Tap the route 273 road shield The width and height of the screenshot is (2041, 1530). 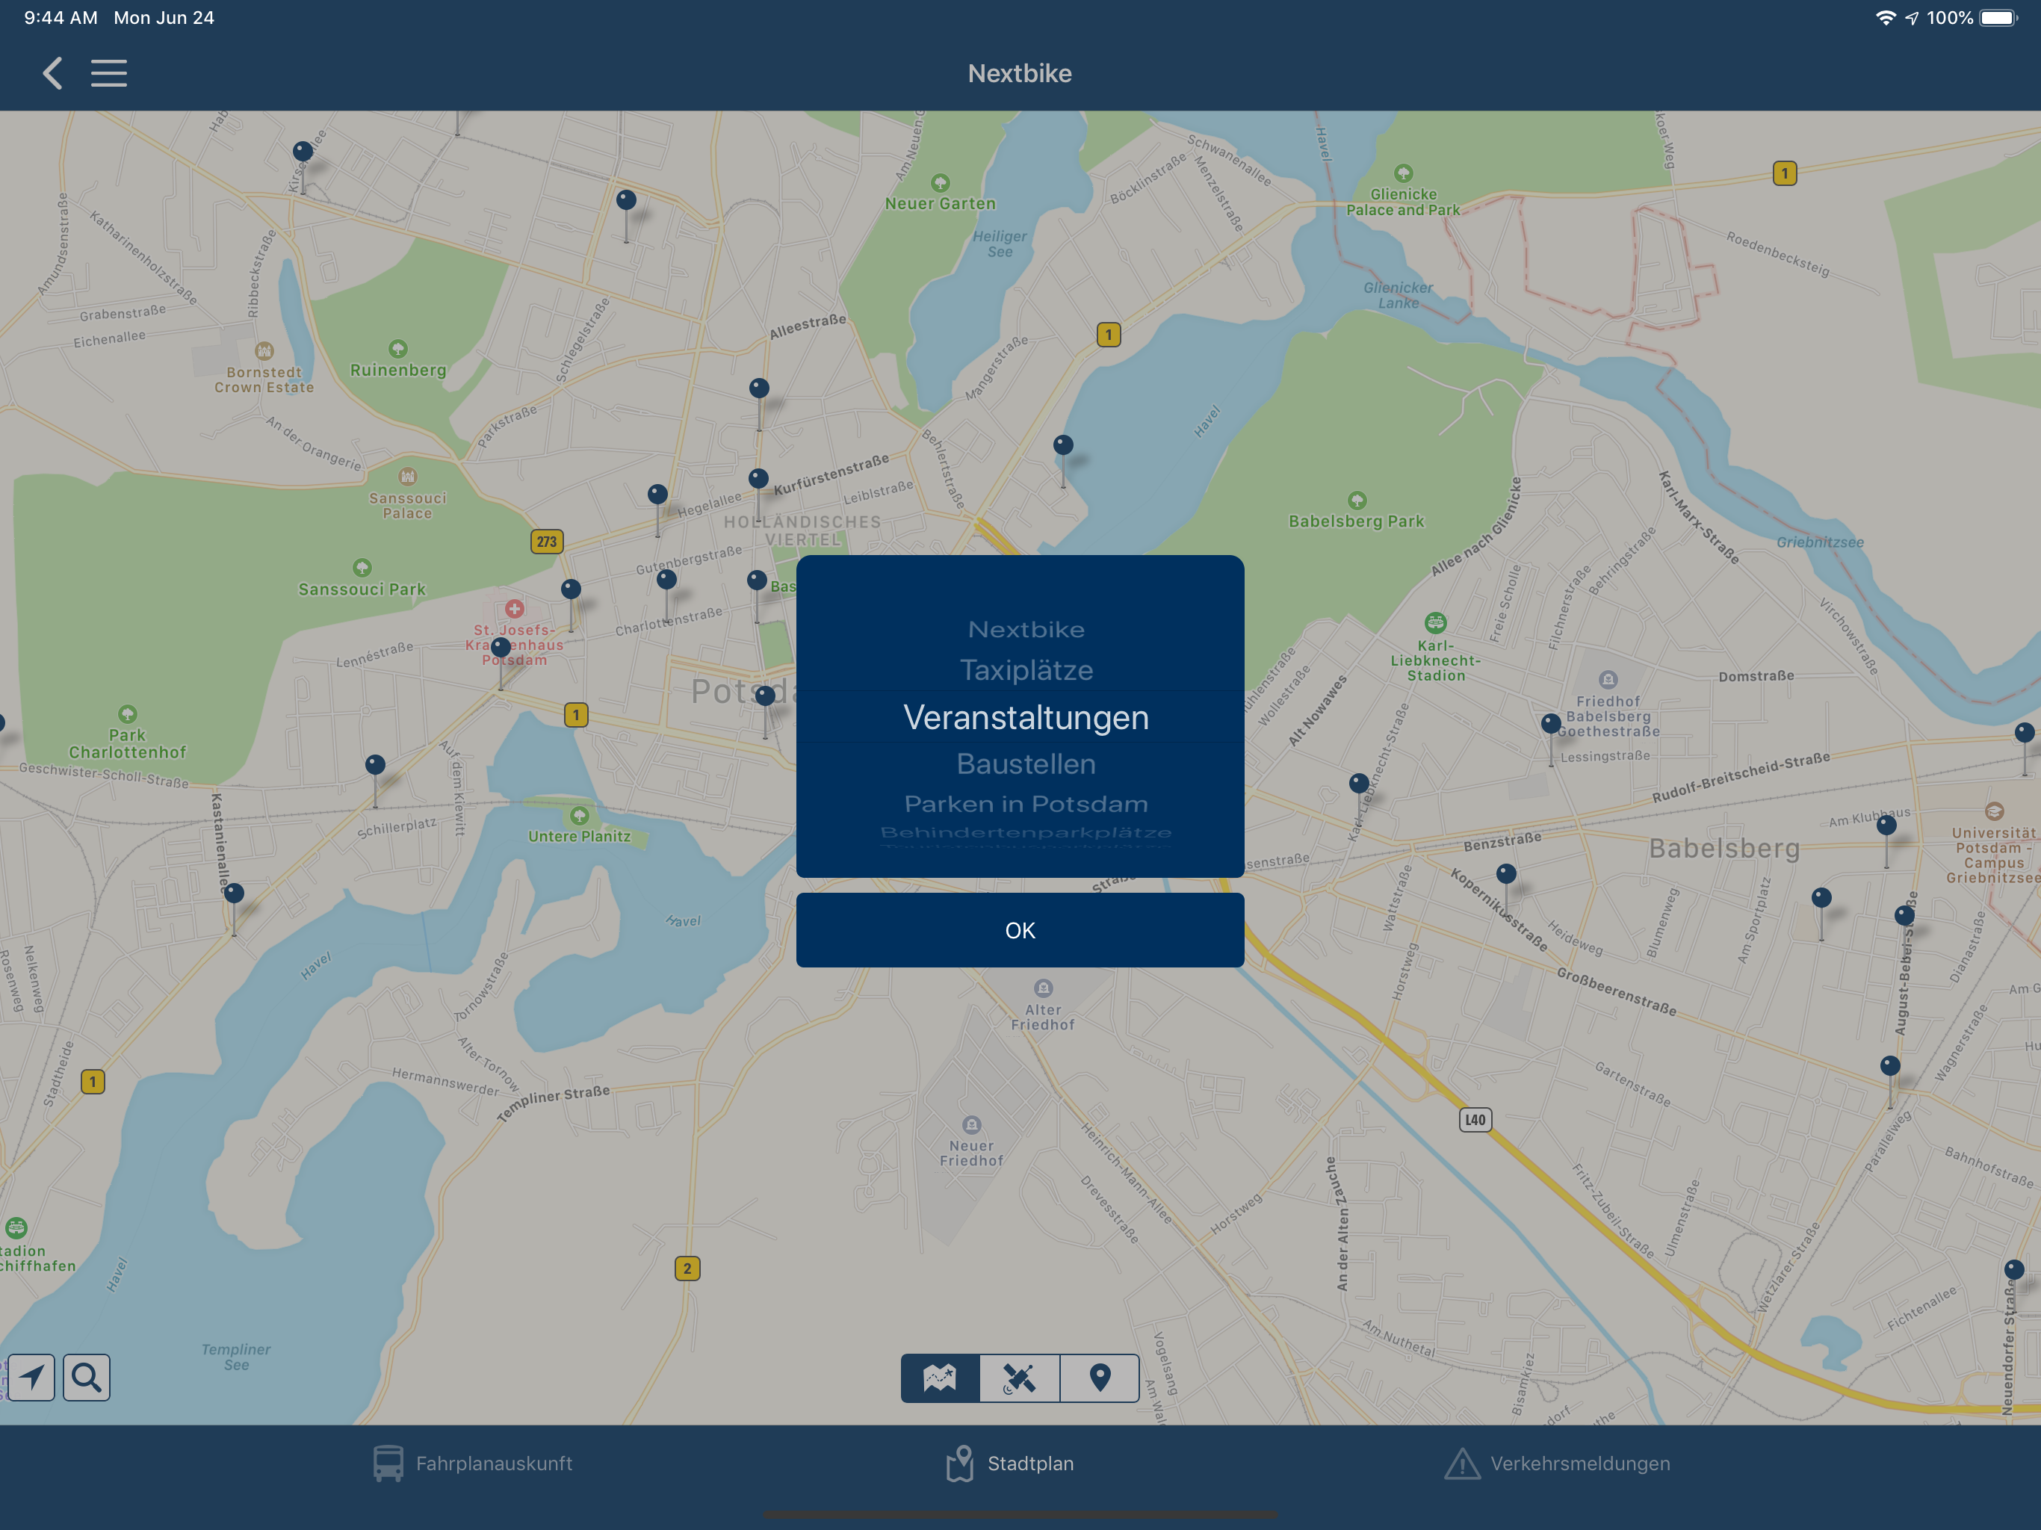coord(547,542)
